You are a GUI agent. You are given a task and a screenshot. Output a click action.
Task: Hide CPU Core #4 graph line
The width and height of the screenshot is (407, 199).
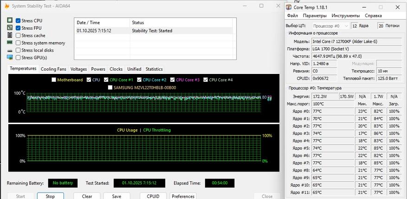pyautogui.click(x=206, y=80)
